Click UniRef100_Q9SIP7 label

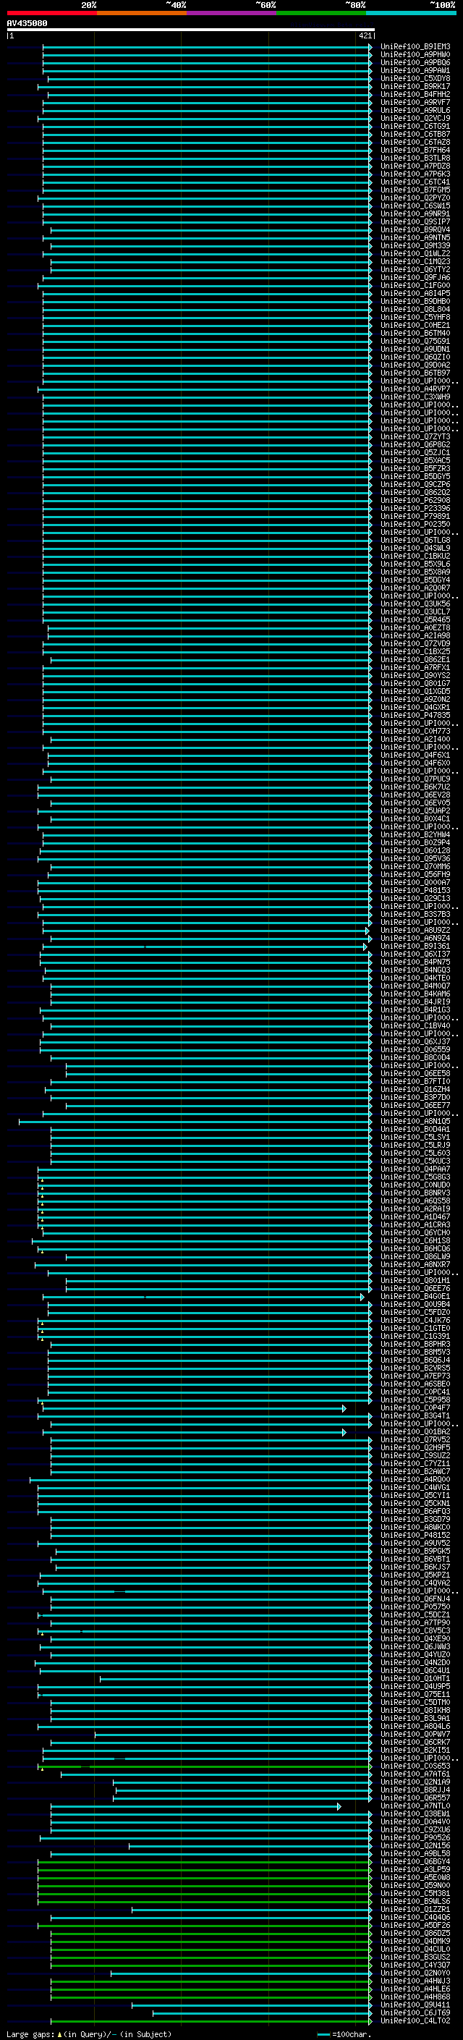(415, 221)
